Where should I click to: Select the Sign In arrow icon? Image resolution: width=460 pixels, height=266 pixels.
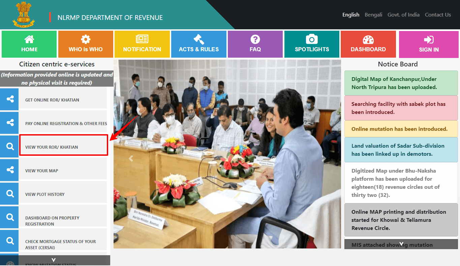428,40
